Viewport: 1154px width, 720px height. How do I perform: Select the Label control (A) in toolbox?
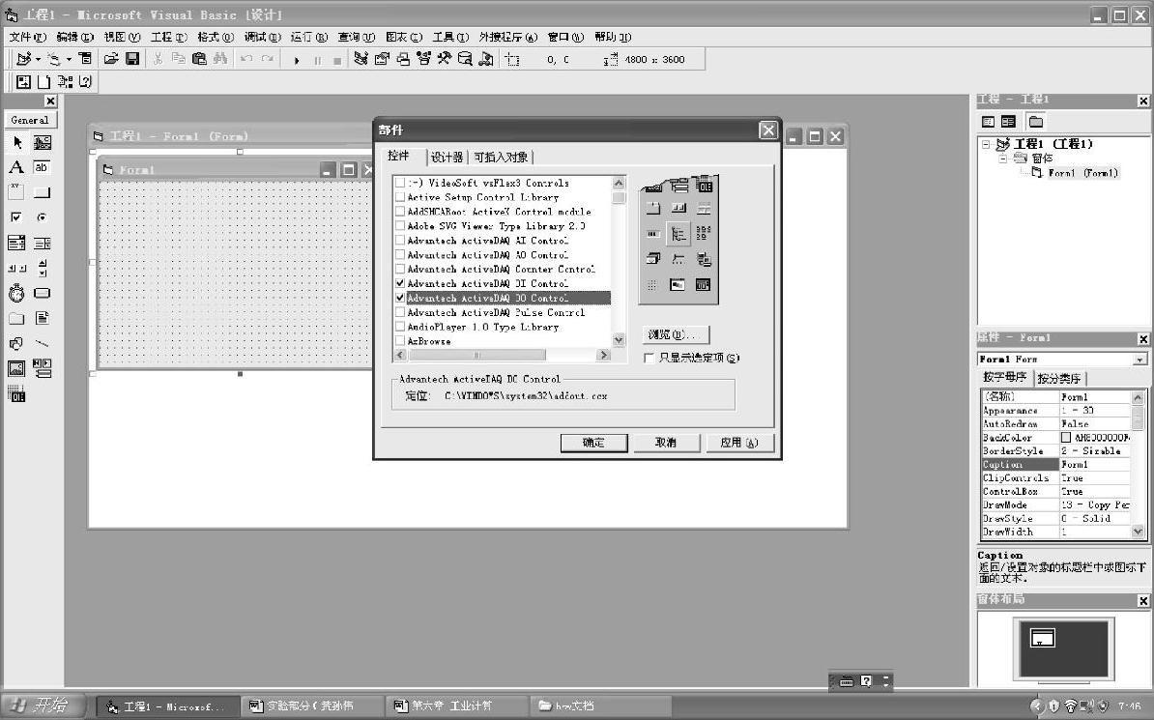[17, 168]
